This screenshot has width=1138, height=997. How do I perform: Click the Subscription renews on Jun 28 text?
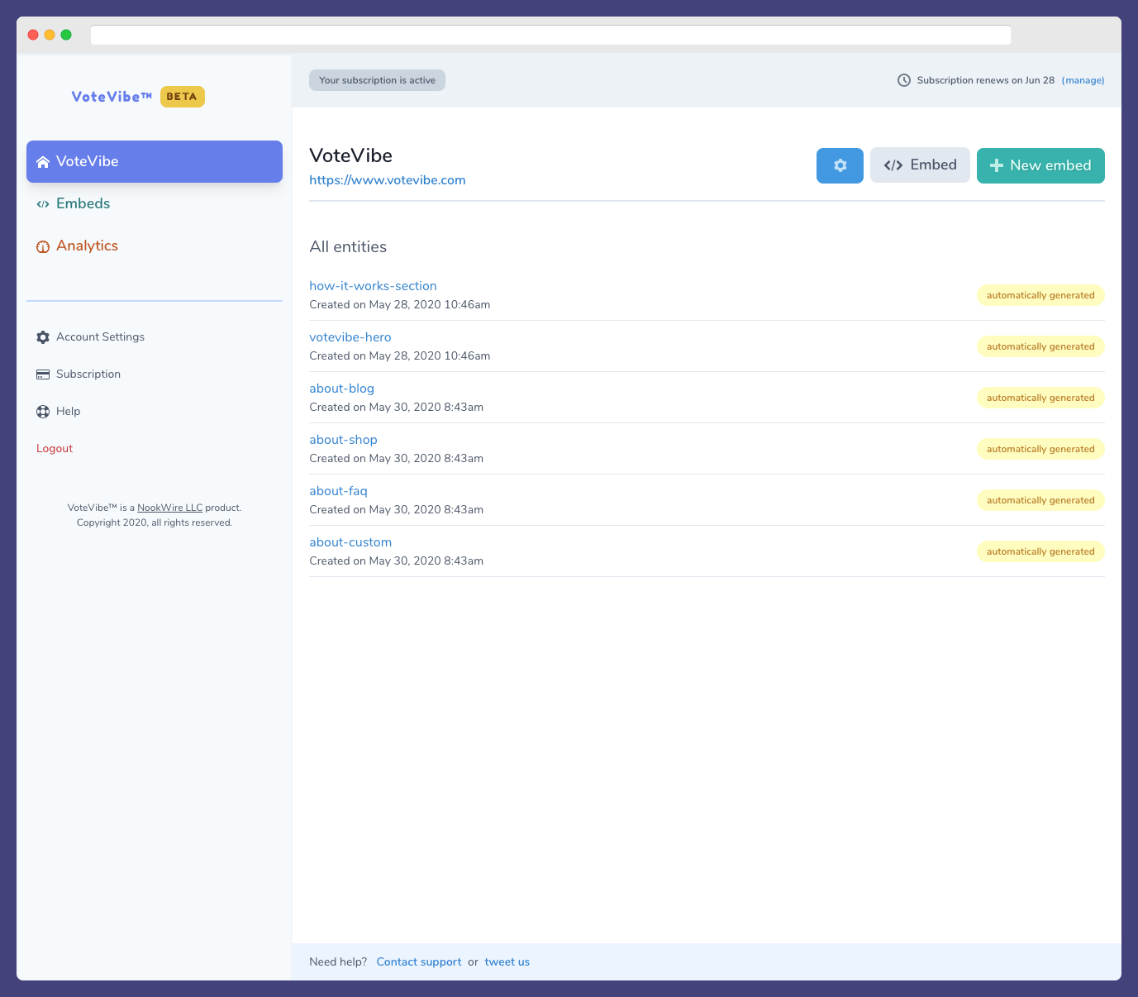985,80
